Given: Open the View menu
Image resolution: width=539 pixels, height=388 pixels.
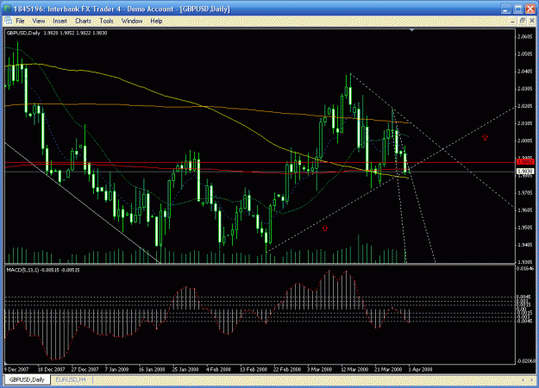Looking at the screenshot, I should [39, 21].
